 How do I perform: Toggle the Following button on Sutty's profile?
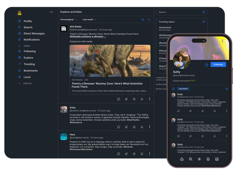[x=218, y=64]
